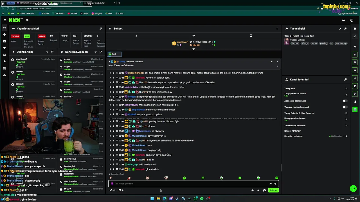This screenshot has height=202, width=360.
Task: Click the moderator hammer icon in header
Action: (x=27, y=20)
